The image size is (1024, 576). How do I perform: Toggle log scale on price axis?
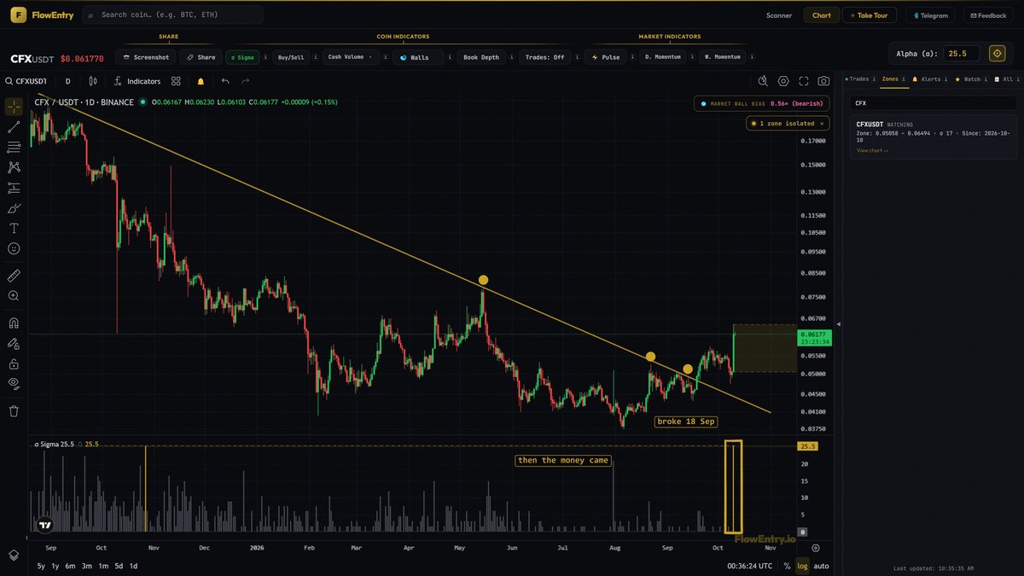(x=802, y=566)
